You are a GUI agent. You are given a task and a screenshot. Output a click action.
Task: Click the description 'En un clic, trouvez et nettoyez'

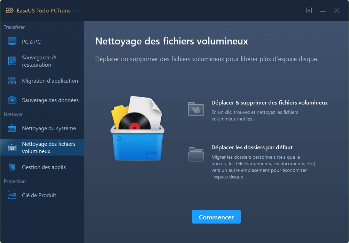pyautogui.click(x=255, y=115)
